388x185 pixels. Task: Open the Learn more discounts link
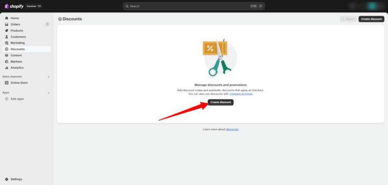coord(232,129)
